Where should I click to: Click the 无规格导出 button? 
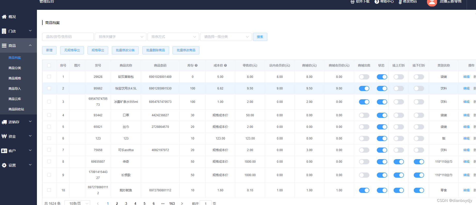pos(72,50)
